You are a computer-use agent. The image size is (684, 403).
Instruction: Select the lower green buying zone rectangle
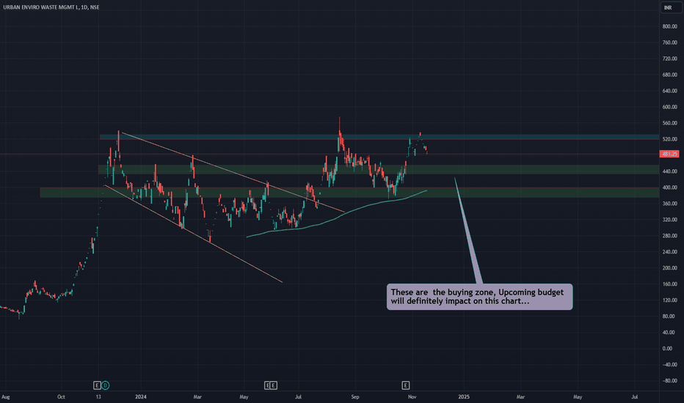pyautogui.click(x=349, y=192)
